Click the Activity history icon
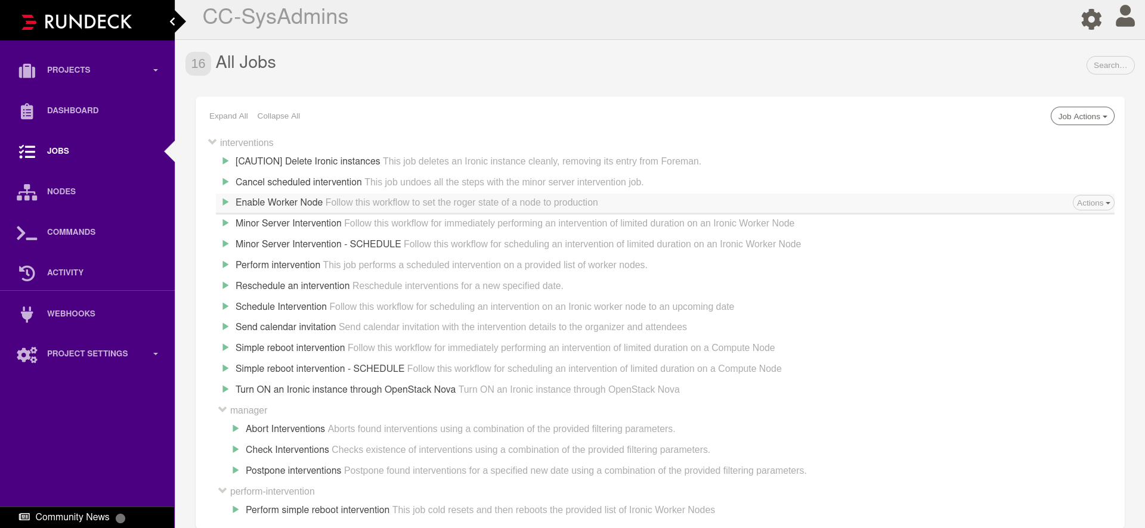The image size is (1145, 528). tap(27, 273)
